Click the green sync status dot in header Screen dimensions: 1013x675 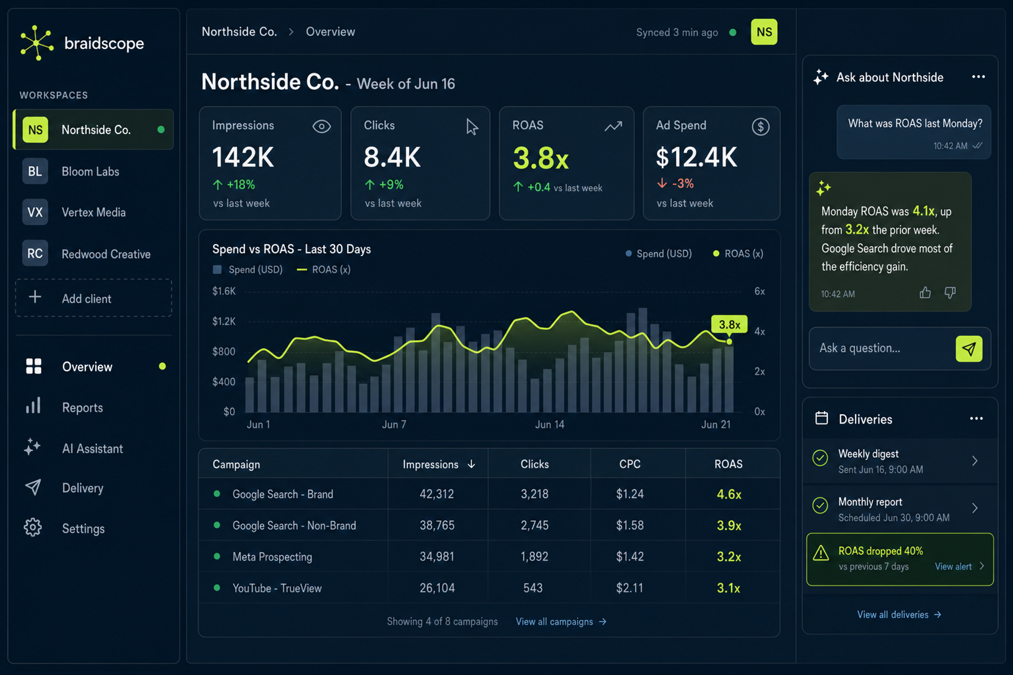pos(733,32)
